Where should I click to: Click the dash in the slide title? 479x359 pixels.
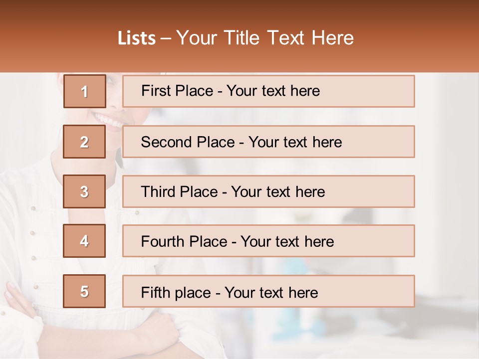tap(166, 38)
